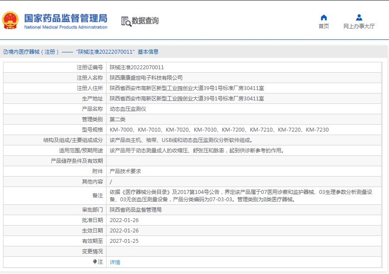Click the expiry date 2027-01-25

click(x=124, y=241)
